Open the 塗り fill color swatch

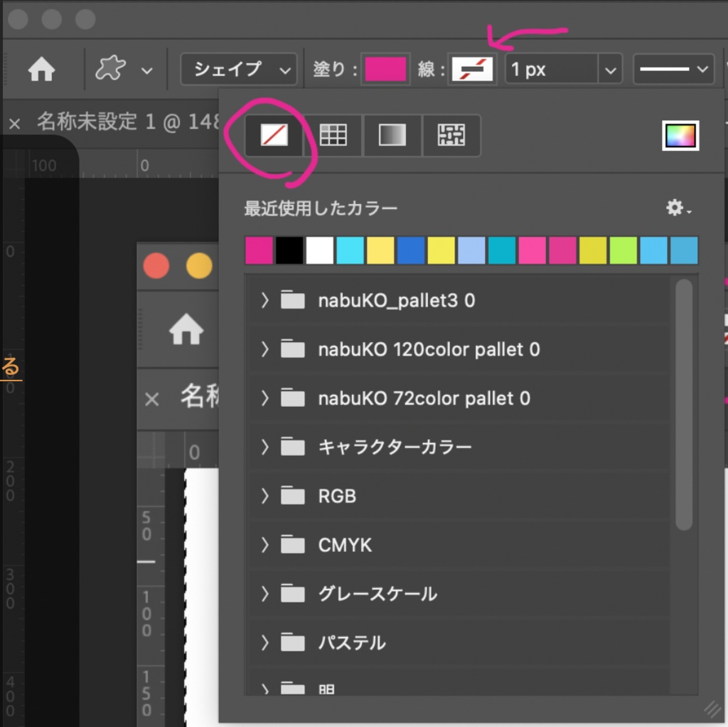tap(385, 68)
